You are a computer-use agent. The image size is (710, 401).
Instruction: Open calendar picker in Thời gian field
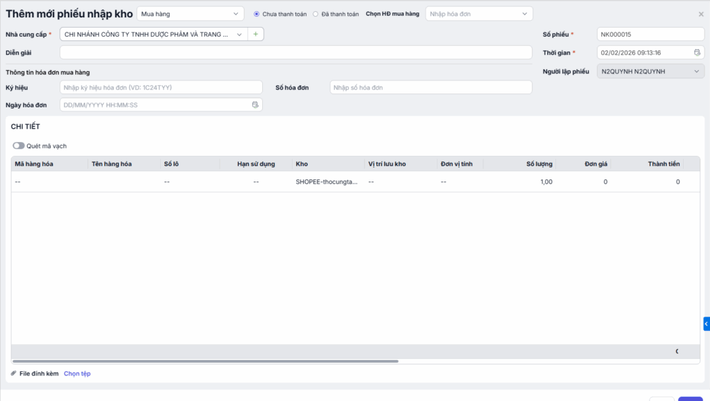click(x=697, y=53)
